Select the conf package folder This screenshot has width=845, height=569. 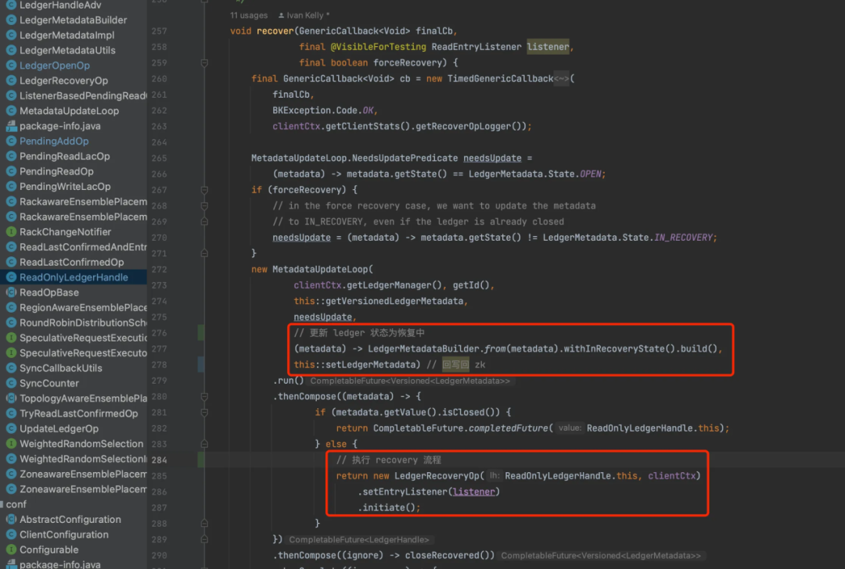coord(16,504)
